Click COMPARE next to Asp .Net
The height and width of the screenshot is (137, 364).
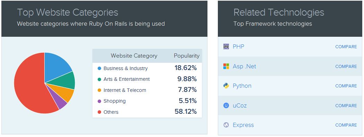point(346,67)
